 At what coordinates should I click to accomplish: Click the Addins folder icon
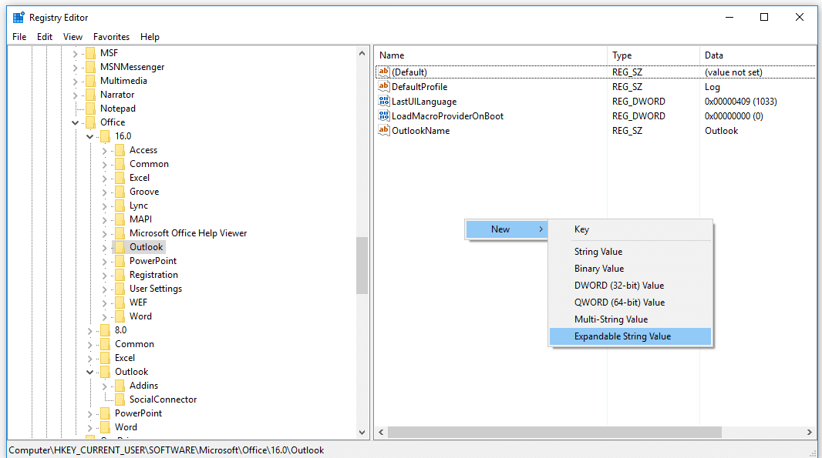pyautogui.click(x=120, y=386)
